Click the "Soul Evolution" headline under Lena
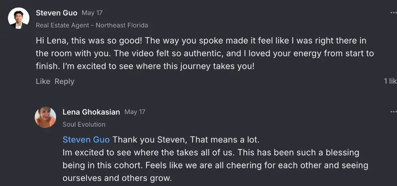The image size is (397, 186). tap(84, 124)
